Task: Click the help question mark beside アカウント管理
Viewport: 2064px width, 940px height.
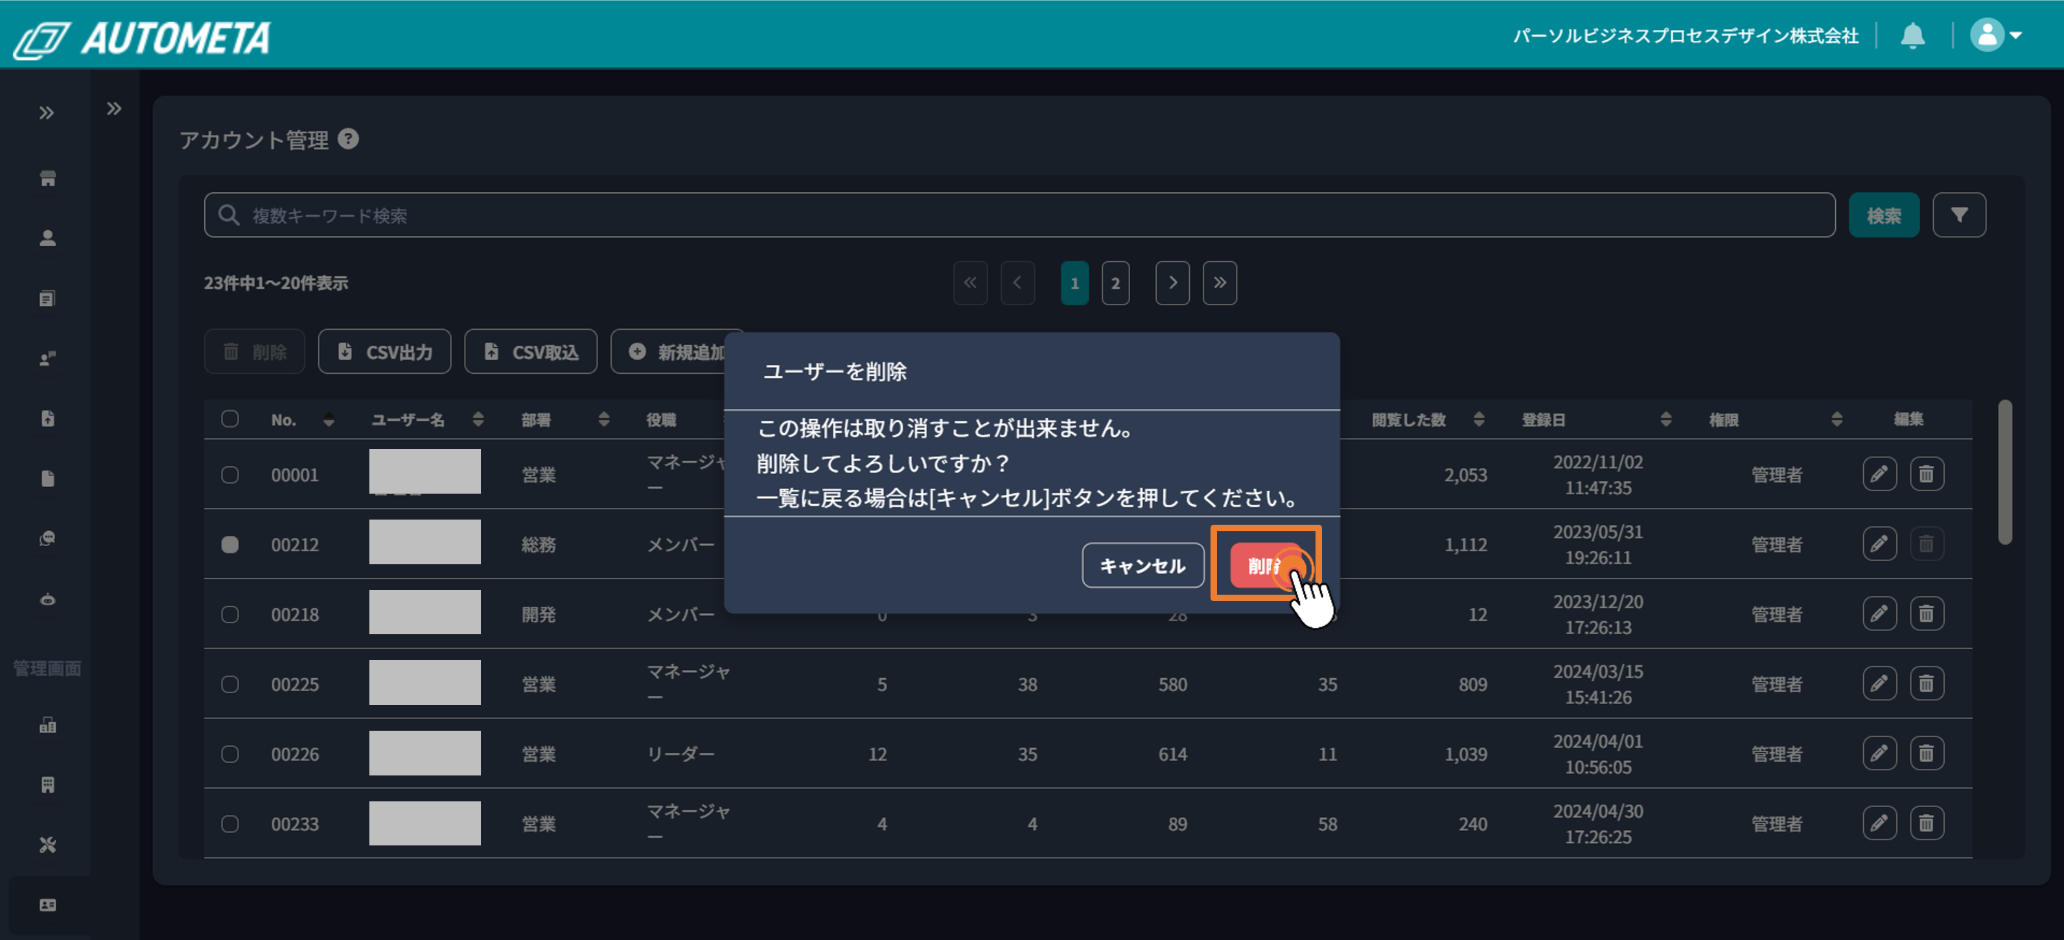Action: [348, 139]
